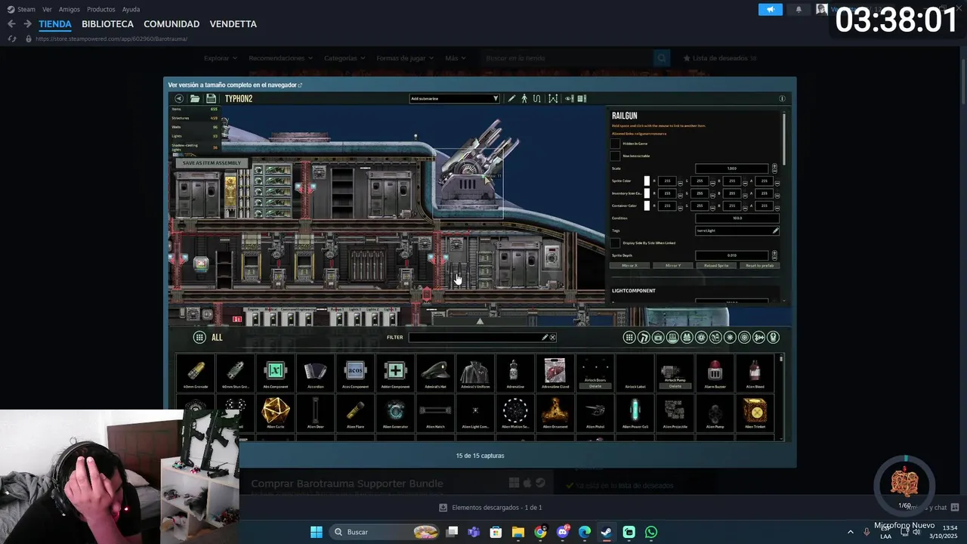Click the Mirror X button
967x544 pixels.
tap(629, 265)
